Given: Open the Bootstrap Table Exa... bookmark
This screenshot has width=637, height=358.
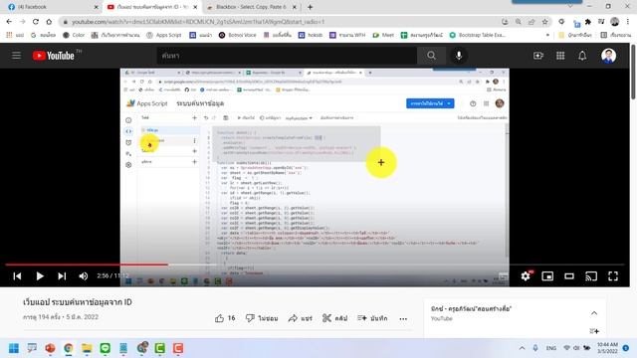Looking at the screenshot, I should pos(478,35).
